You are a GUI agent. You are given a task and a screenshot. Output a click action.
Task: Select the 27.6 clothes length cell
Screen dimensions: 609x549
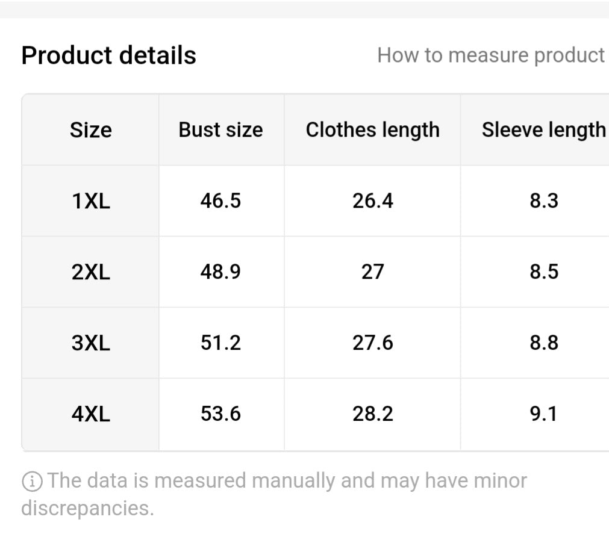coord(372,343)
